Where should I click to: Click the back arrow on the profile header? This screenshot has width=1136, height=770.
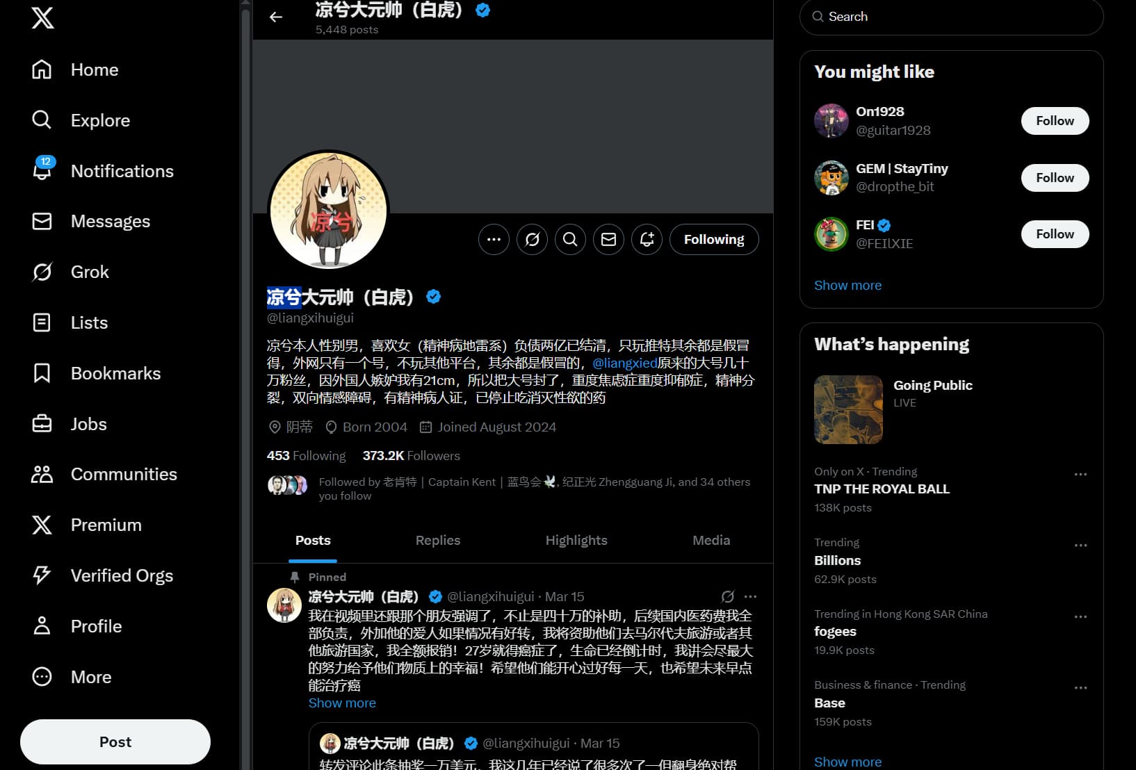276,17
